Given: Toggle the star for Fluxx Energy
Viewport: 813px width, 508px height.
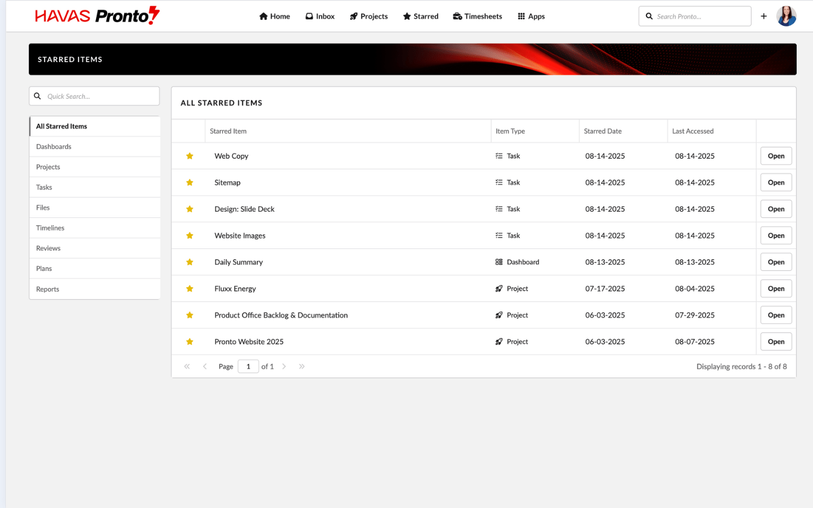Looking at the screenshot, I should click(190, 289).
